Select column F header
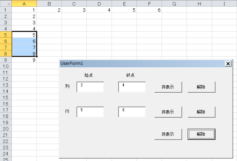This screenshot has width=237, height=161. pyautogui.click(x=149, y=3)
